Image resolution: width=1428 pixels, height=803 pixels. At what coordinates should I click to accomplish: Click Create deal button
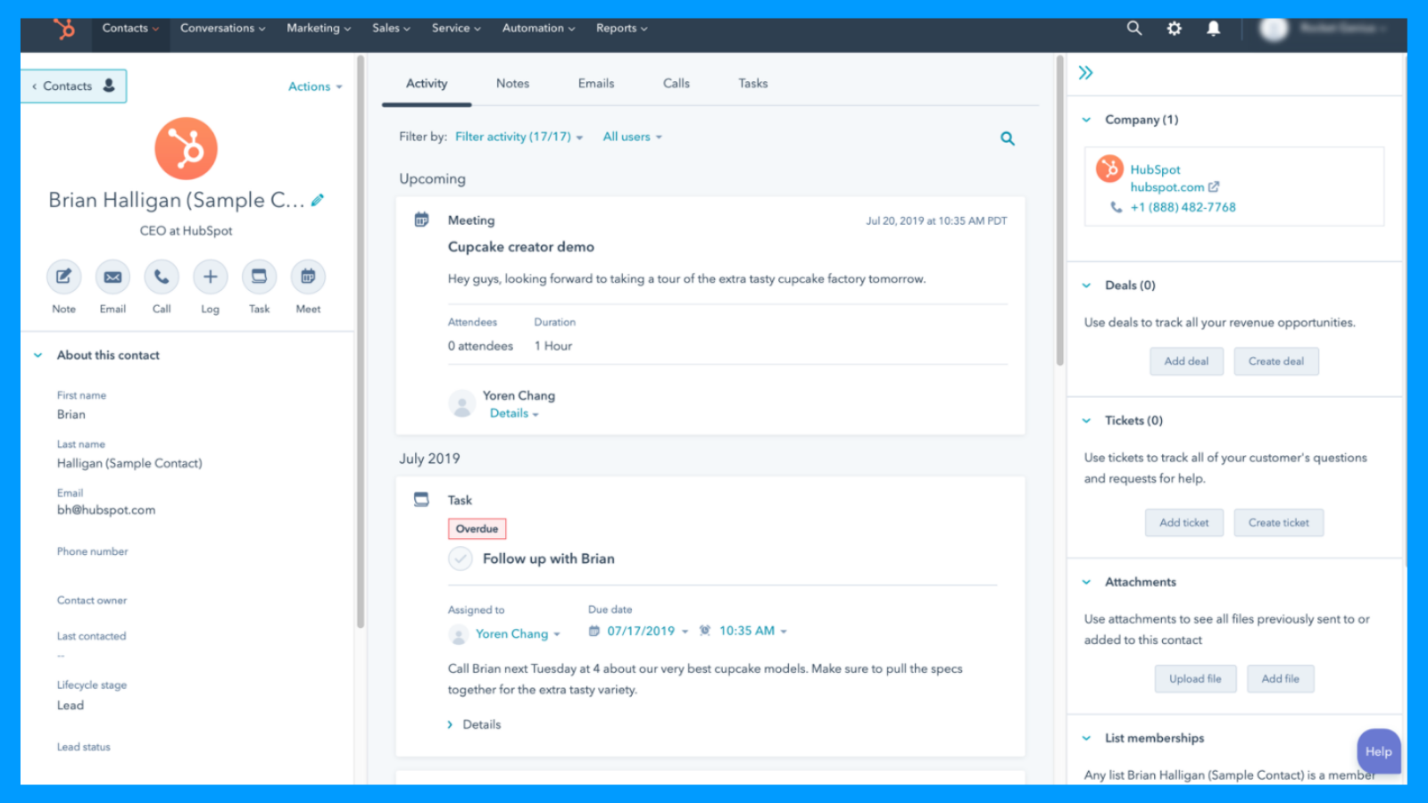(1276, 361)
